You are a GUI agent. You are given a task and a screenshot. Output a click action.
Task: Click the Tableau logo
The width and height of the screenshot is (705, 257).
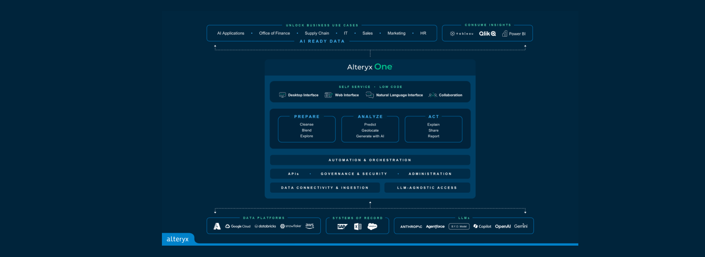click(x=462, y=33)
